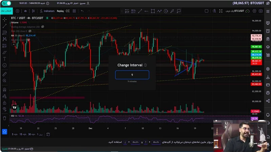The image size is (271, 152).
Task: Select the crosshair cursor tool
Action: [x=4, y=19]
